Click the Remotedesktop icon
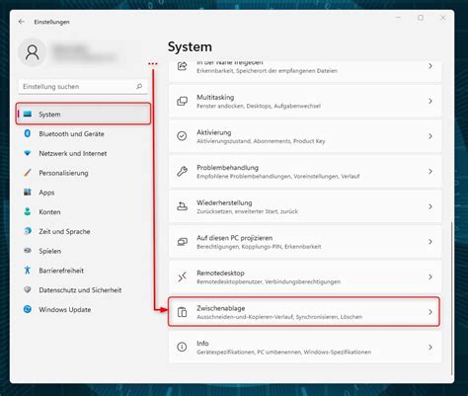This screenshot has height=396, width=468. tap(182, 277)
